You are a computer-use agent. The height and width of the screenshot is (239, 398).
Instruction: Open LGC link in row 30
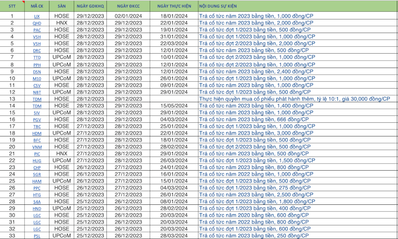click(x=37, y=216)
